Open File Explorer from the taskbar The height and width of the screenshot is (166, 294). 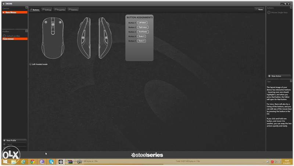tap(14, 162)
